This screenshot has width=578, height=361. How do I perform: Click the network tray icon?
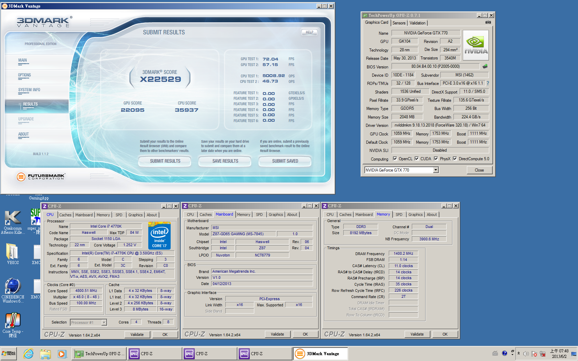pyautogui.click(x=543, y=353)
